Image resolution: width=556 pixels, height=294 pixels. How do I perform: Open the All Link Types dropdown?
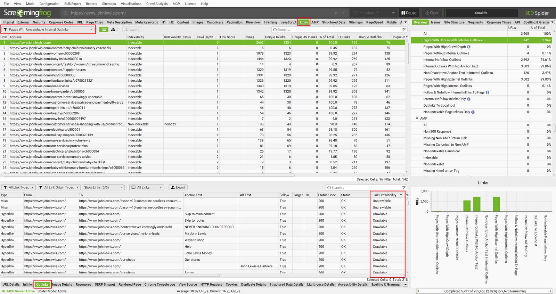click(18, 187)
